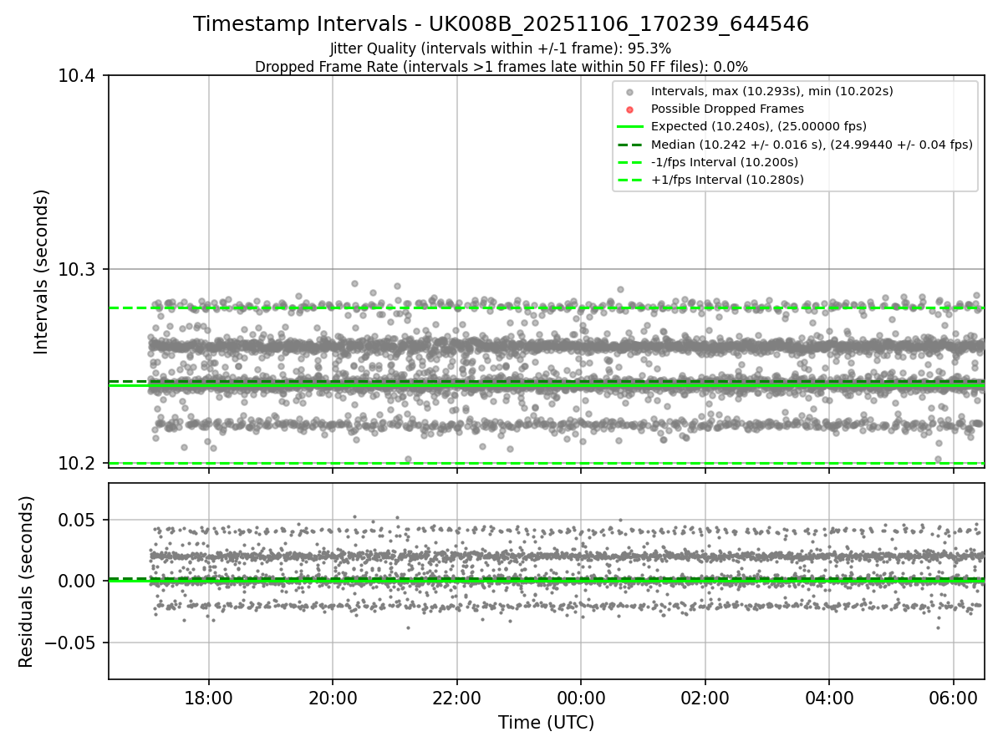This screenshot has height=752, width=1003.
Task: Click the '10.4' y-axis tick label
Action: coord(79,76)
